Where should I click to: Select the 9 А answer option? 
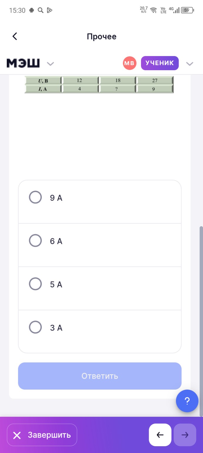[36, 197]
